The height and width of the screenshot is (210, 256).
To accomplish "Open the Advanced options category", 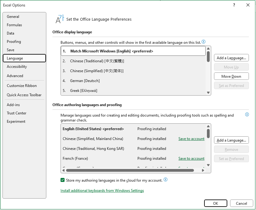I will pyautogui.click(x=24, y=76).
